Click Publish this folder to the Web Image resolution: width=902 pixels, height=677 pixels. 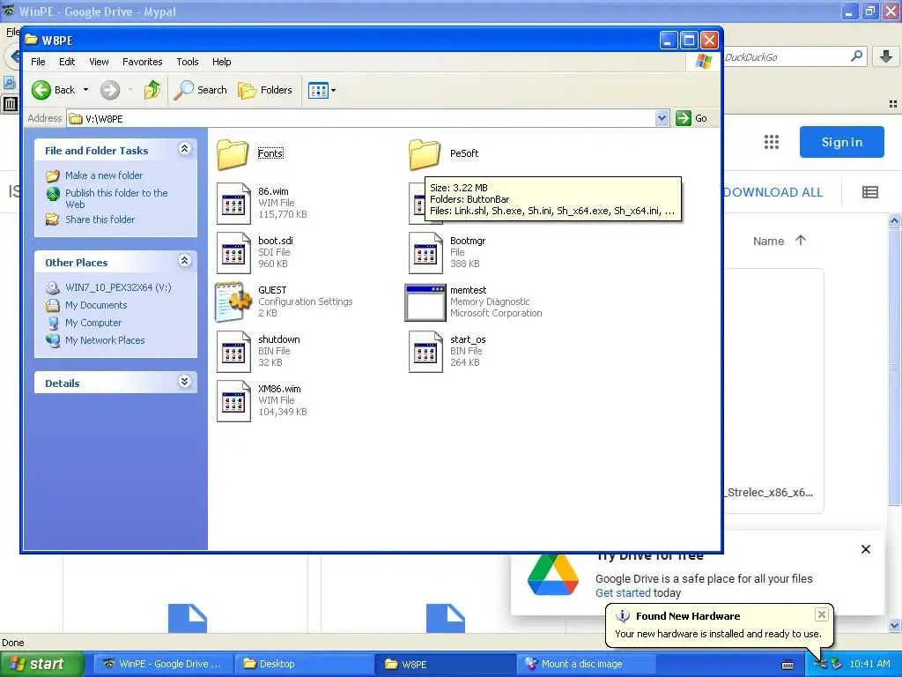point(116,198)
